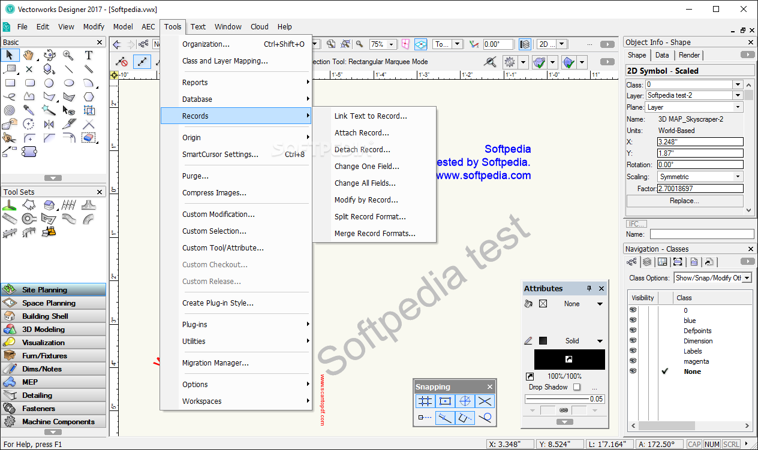Select the Locus point tool

[x=29, y=69]
